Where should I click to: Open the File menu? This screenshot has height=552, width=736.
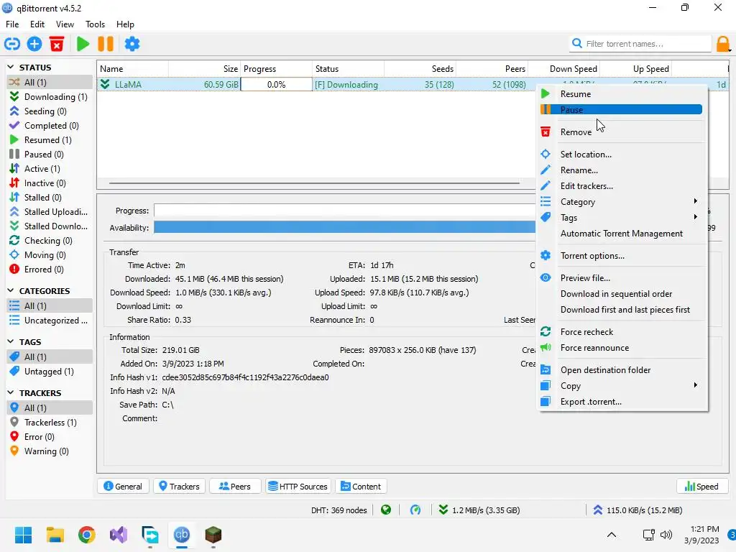(12, 24)
